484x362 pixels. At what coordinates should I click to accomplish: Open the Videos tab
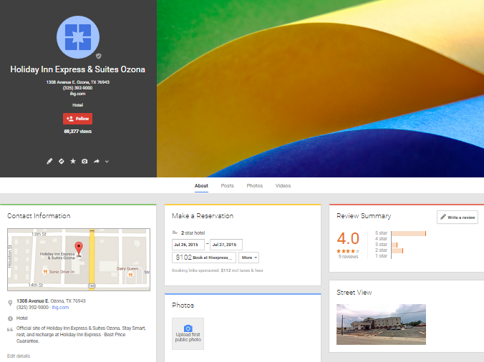tap(283, 185)
